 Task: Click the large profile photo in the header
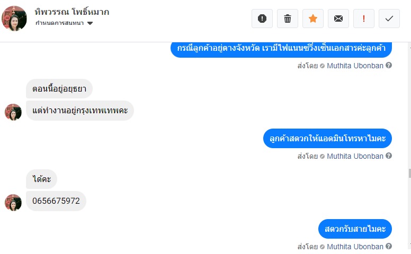pos(15,19)
